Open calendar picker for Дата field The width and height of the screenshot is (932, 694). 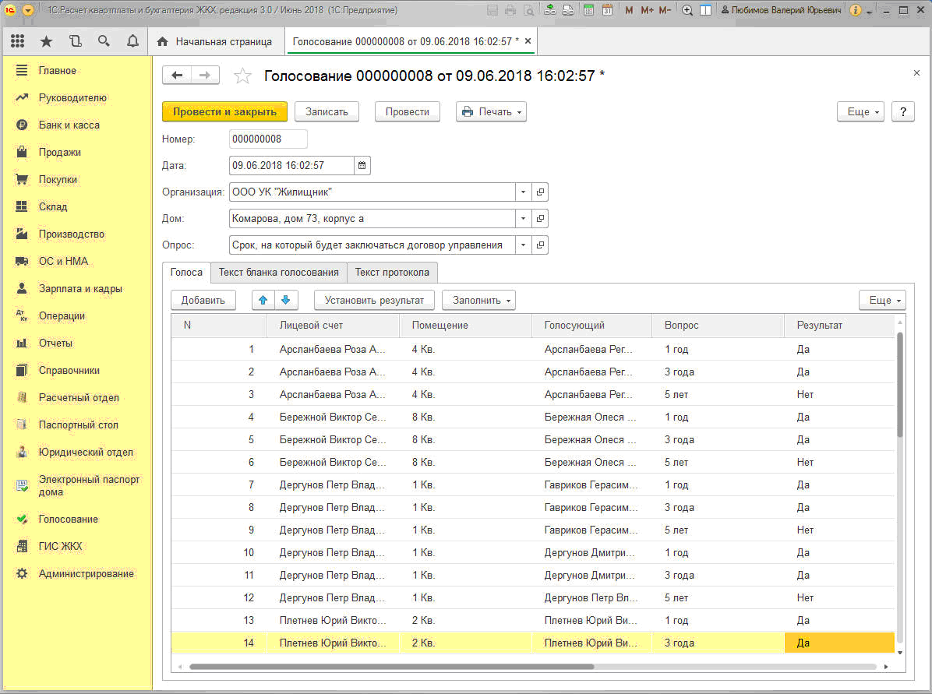(x=362, y=165)
